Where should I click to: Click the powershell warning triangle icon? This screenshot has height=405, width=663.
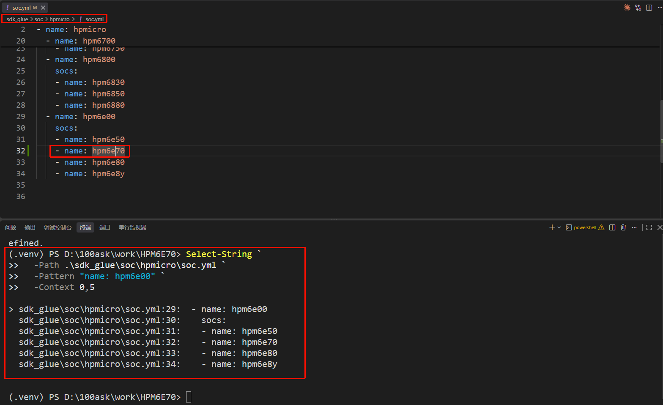601,227
